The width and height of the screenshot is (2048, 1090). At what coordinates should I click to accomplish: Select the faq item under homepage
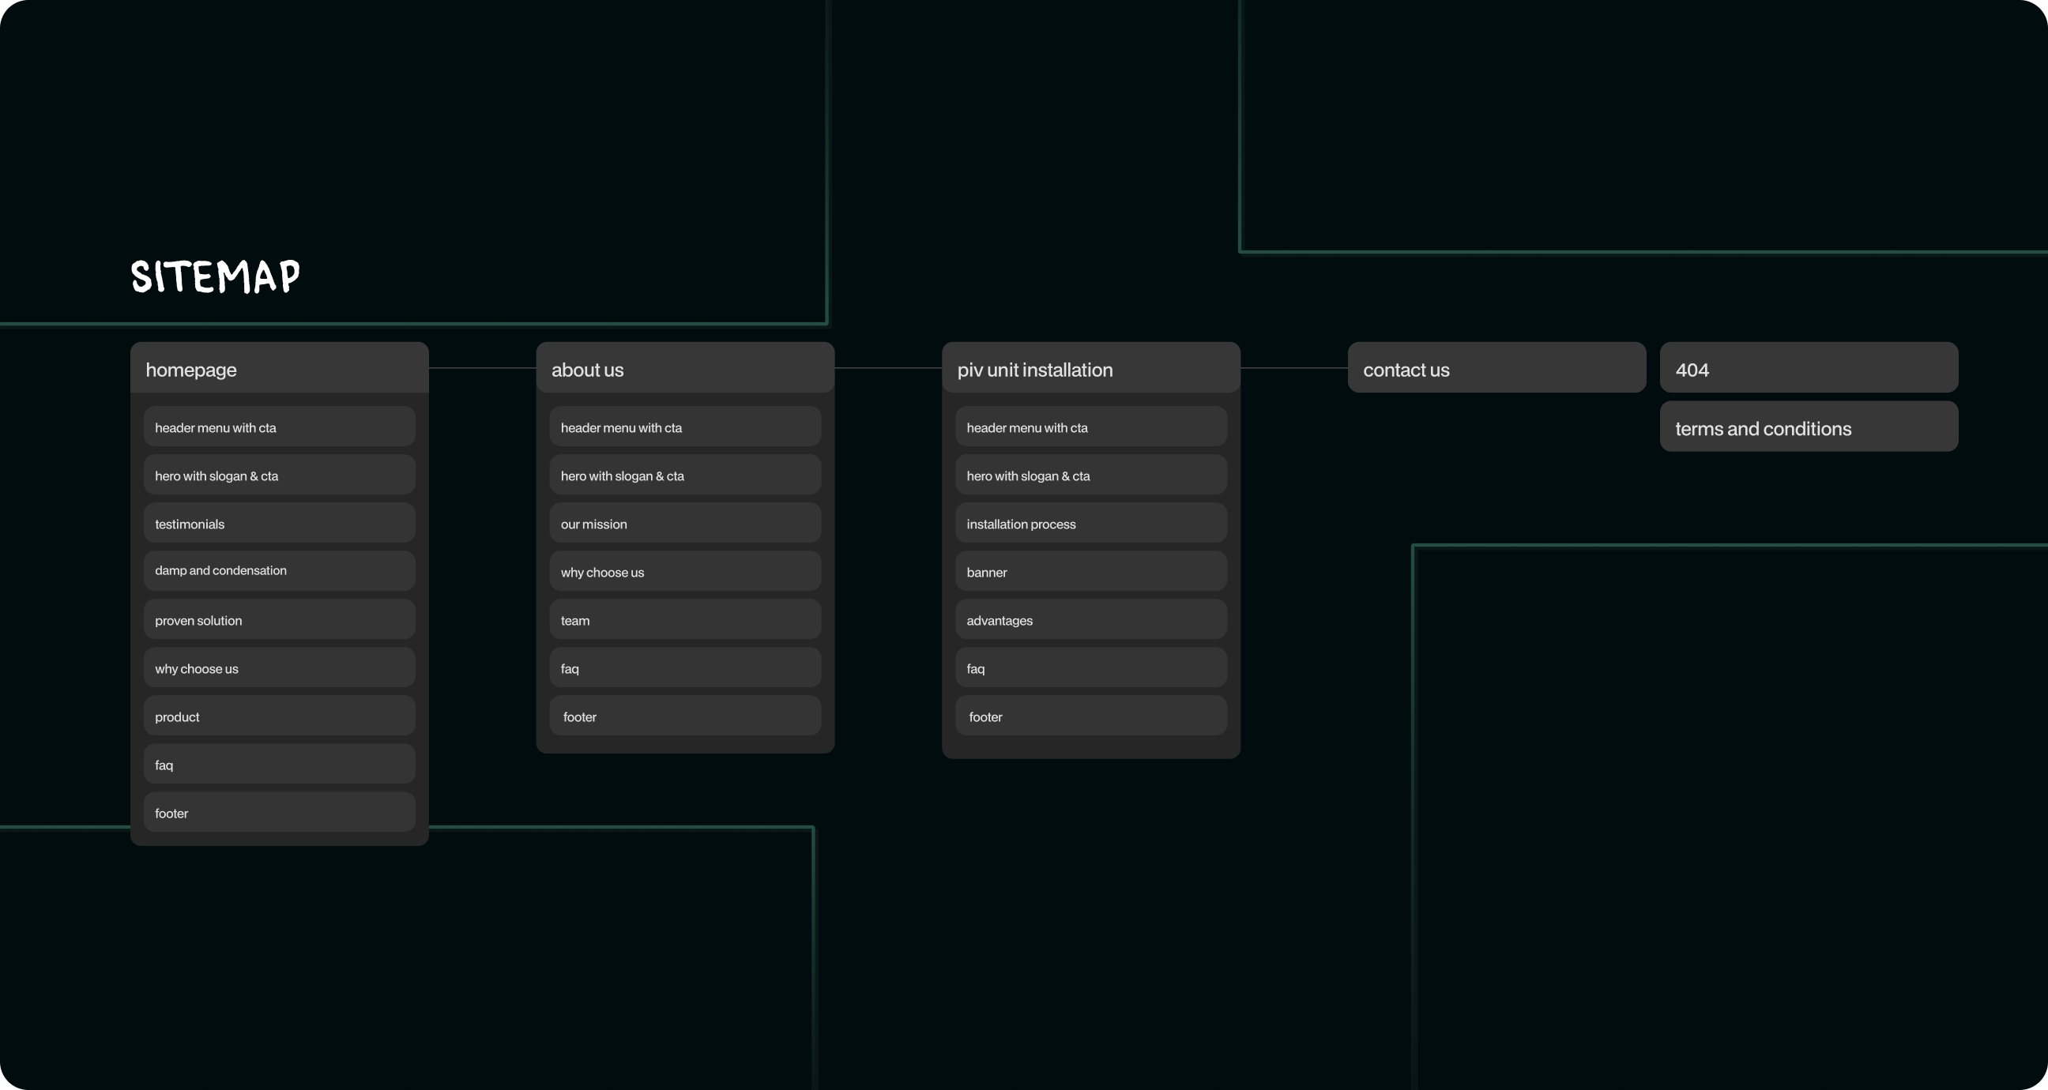(279, 765)
